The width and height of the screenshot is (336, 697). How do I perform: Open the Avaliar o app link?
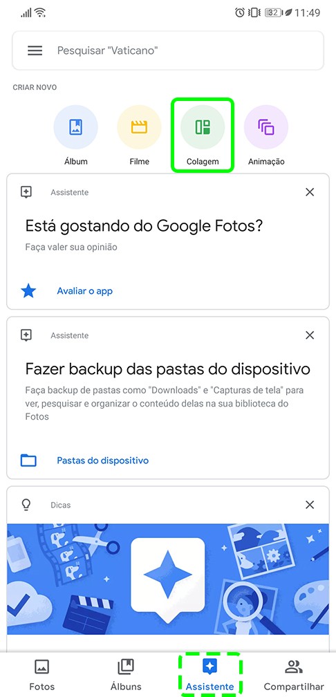point(84,291)
